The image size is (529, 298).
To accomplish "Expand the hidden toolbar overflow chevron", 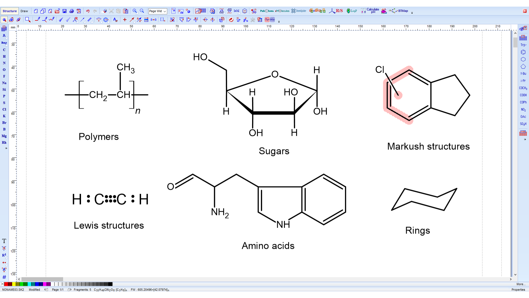I will tap(279, 22).
